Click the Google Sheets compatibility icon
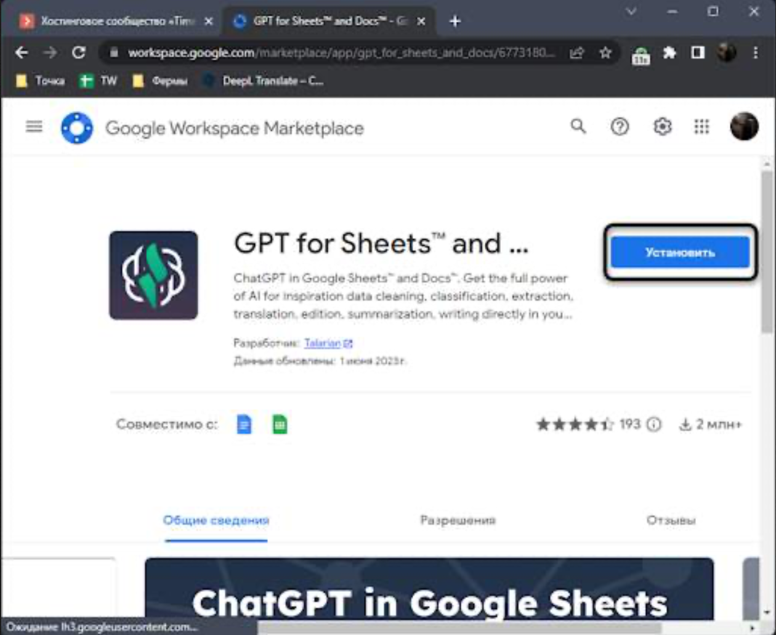Viewport: 776px width, 635px height. pyautogui.click(x=280, y=424)
